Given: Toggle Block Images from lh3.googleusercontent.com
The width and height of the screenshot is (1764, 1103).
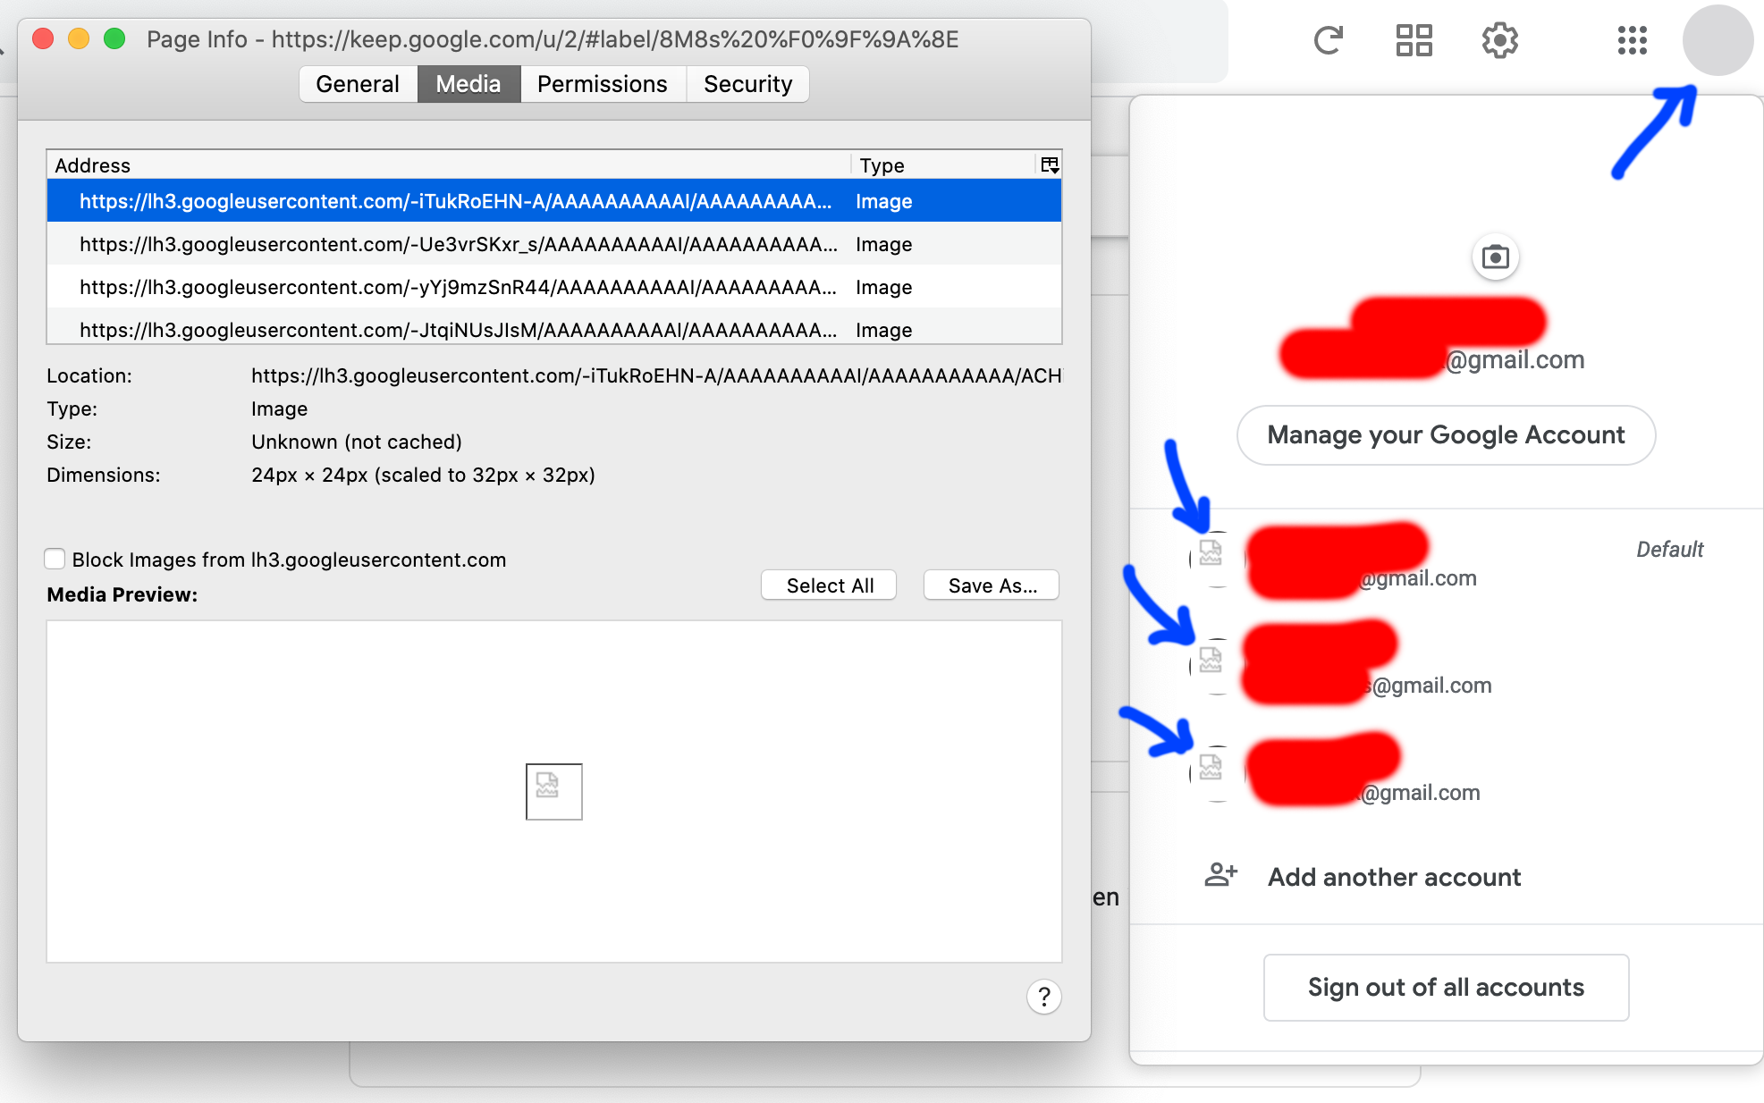Looking at the screenshot, I should point(54,560).
